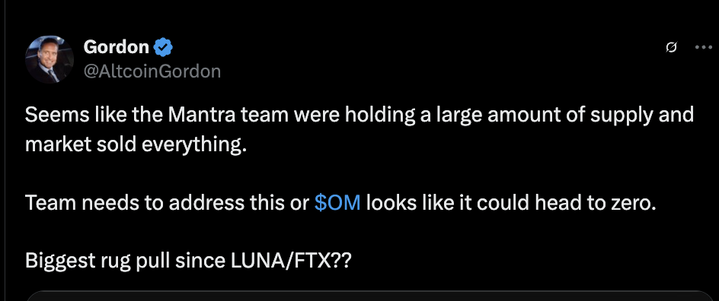
Task: Click the blue verified badge beside Gordon
Action: pos(163,47)
